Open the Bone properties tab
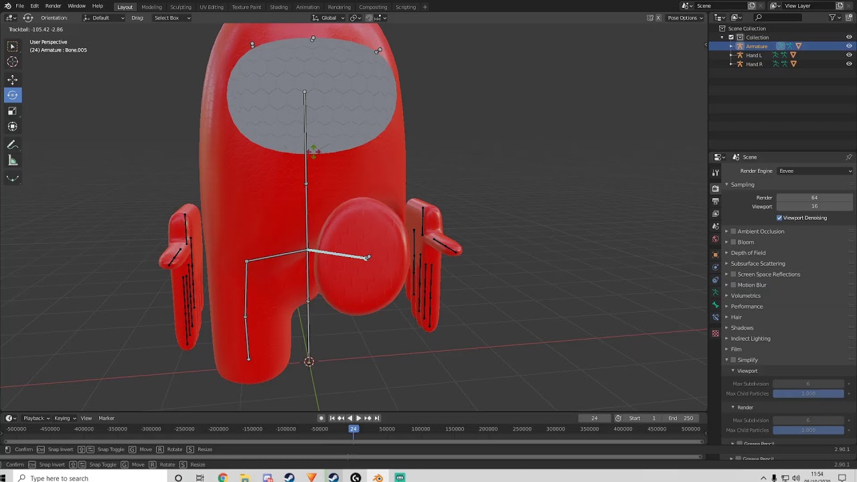The width and height of the screenshot is (857, 482). pyautogui.click(x=715, y=305)
